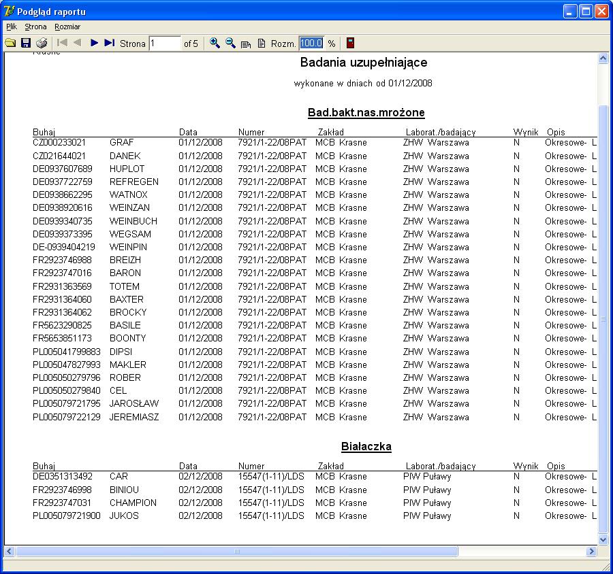Open the Rozmiar menu
The width and height of the screenshot is (613, 574).
pyautogui.click(x=67, y=27)
